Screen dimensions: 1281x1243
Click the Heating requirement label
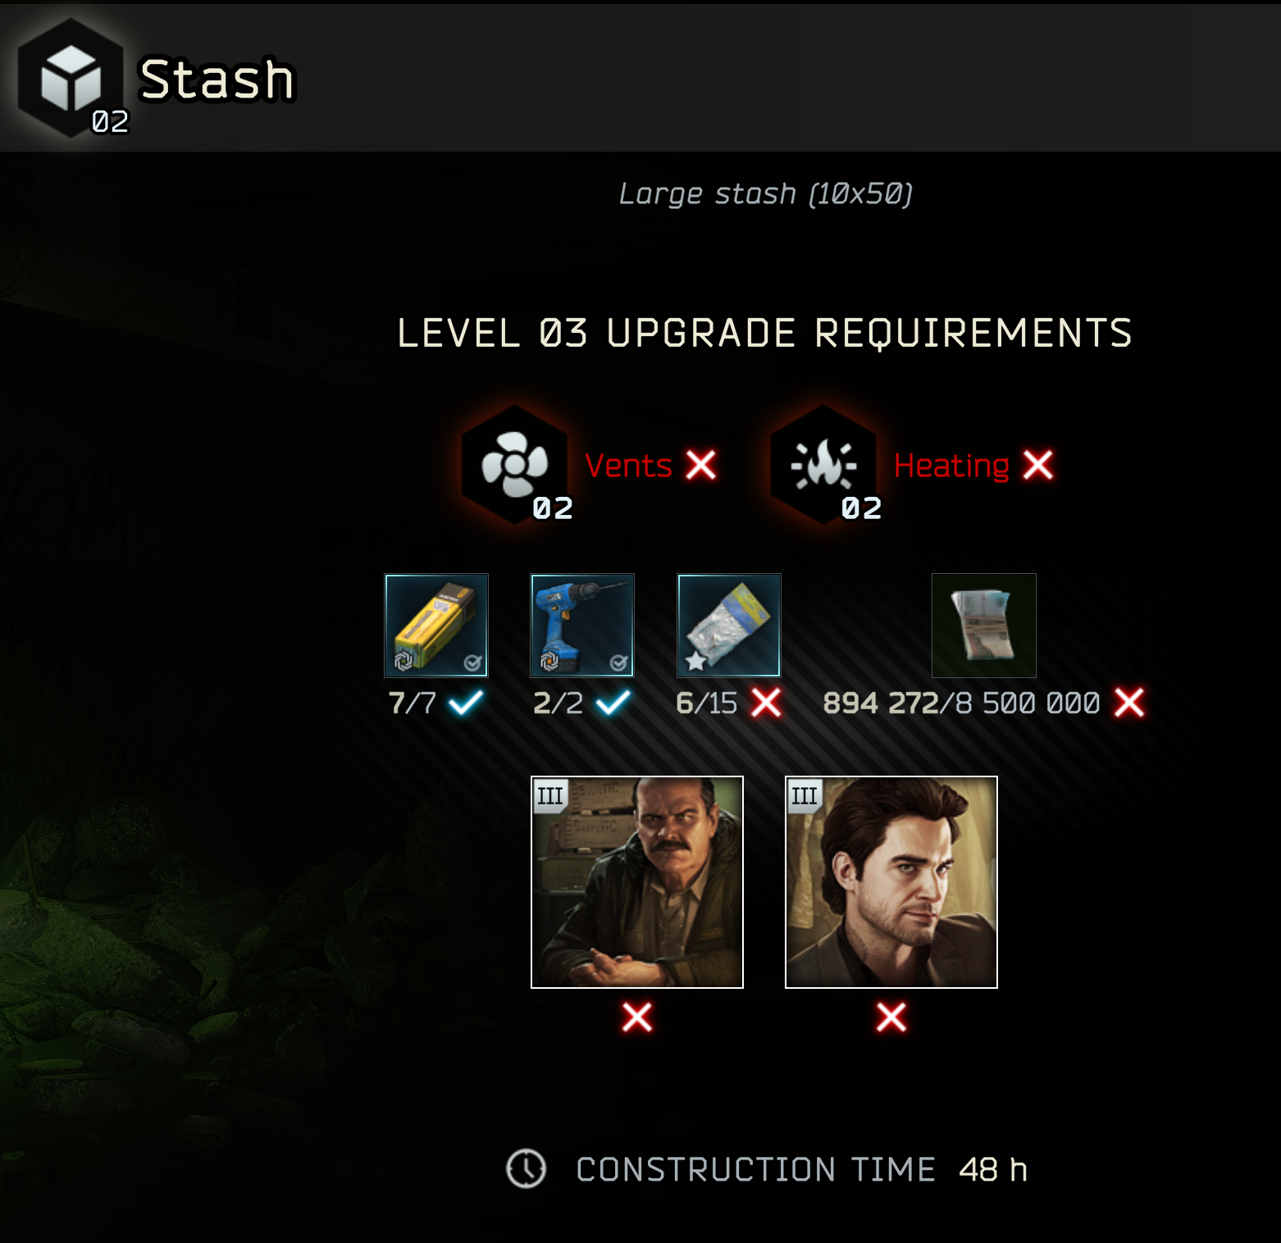pyautogui.click(x=951, y=466)
